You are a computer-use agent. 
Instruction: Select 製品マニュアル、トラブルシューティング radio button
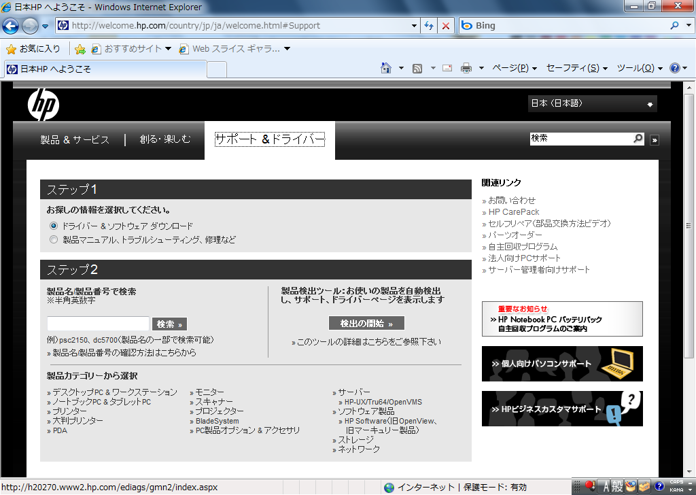click(x=54, y=240)
